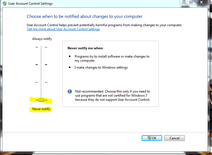Minimize the User Account Control Settings window
This screenshot has width=212, height=155.
[184, 2]
